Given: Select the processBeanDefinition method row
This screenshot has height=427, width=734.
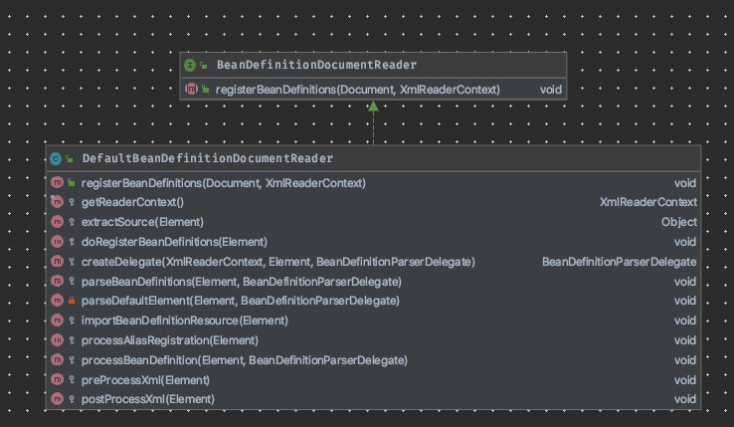Looking at the screenshot, I should (x=373, y=360).
